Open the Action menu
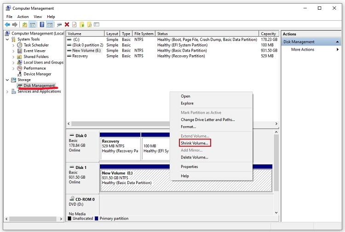345x232 pixels. (23, 17)
